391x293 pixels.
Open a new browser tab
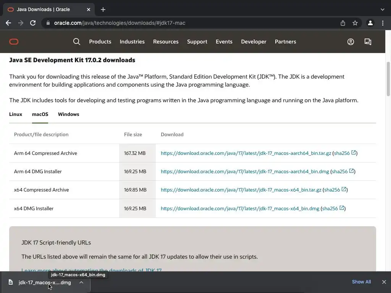tap(103, 10)
